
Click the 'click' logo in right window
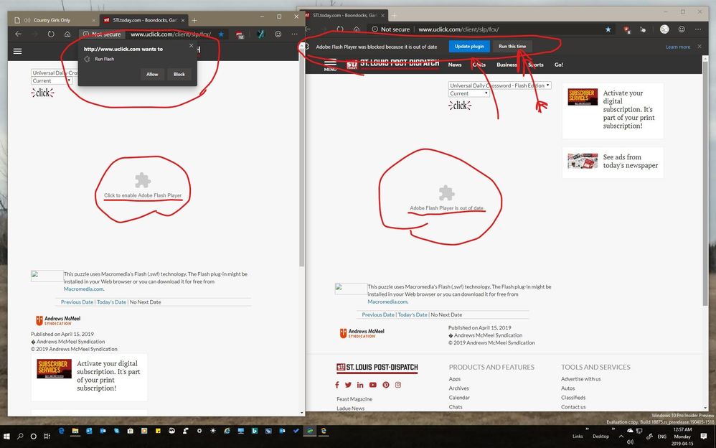pyautogui.click(x=460, y=106)
